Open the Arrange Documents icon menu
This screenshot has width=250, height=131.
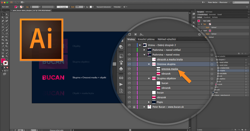click(x=22, y=2)
